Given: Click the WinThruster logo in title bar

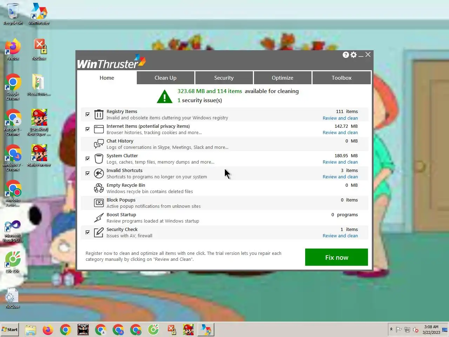Looking at the screenshot, I should (111, 61).
